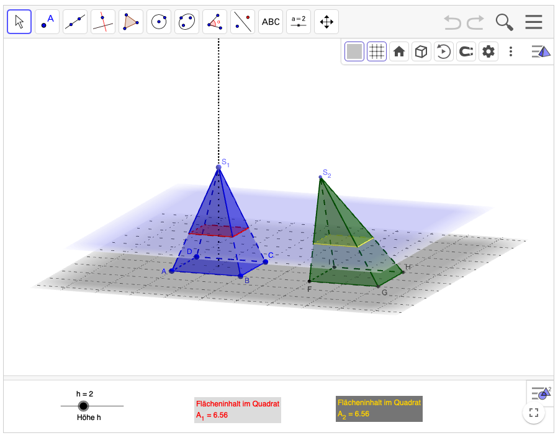Open the three-dot graphics view menu

tap(511, 51)
